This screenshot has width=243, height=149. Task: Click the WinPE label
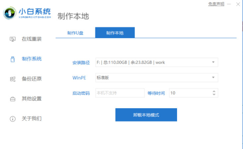(79, 78)
